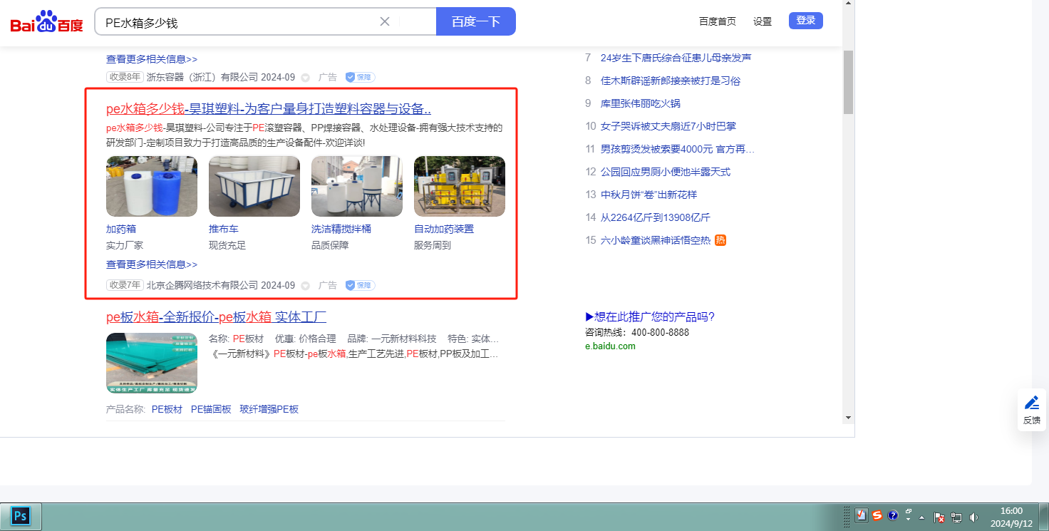Image resolution: width=1049 pixels, height=531 pixels.
Task: Click the 收录8年 tag
Action: tap(125, 77)
